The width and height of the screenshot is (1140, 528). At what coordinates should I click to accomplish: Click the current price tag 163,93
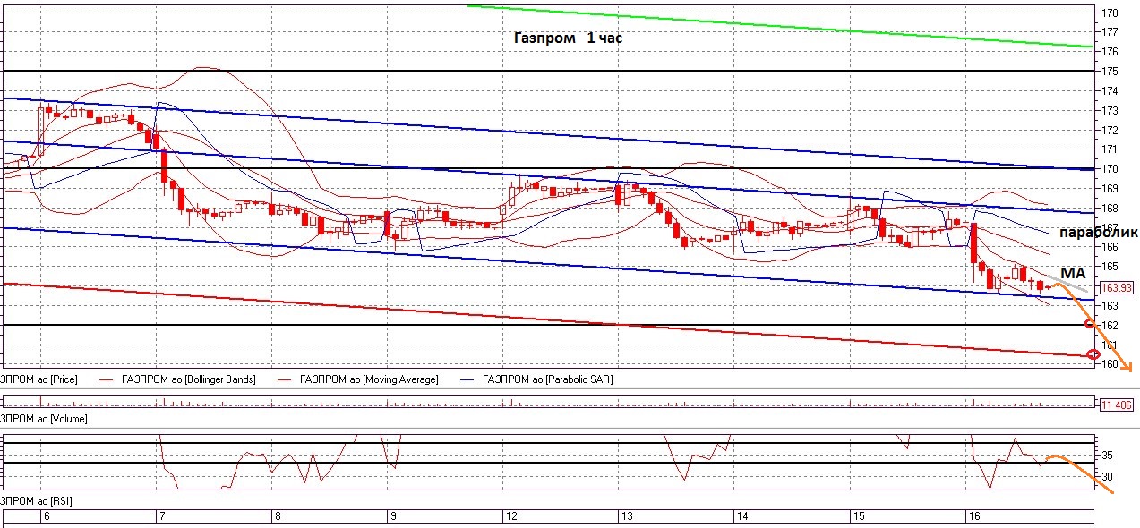pos(1115,286)
